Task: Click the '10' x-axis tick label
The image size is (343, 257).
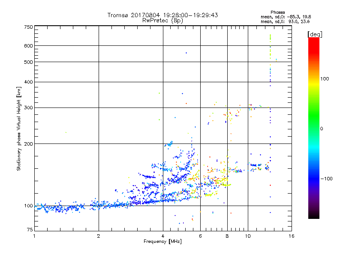Action: (x=248, y=236)
